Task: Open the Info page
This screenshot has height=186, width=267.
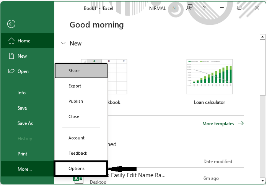Action: [x=28, y=93]
